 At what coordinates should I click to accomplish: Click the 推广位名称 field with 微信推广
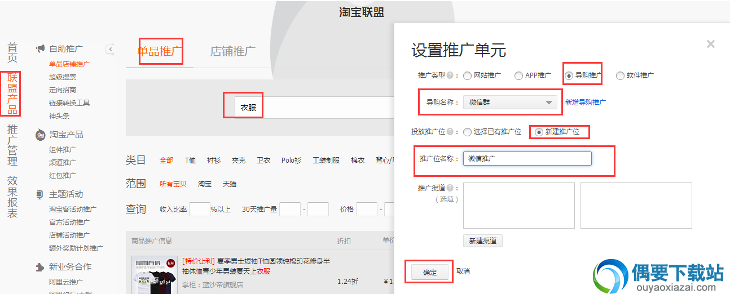coord(527,159)
